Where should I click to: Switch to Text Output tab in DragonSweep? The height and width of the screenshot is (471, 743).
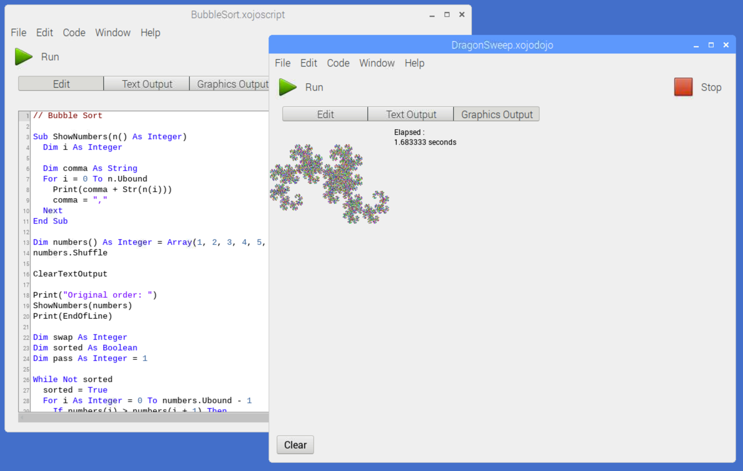(411, 114)
